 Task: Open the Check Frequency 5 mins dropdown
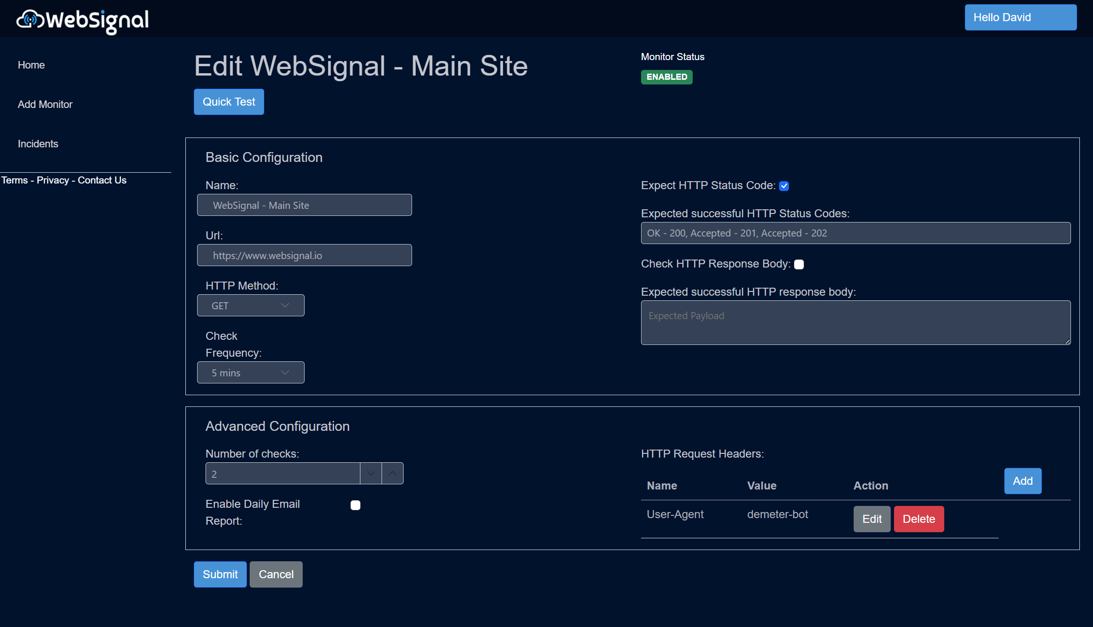point(251,373)
